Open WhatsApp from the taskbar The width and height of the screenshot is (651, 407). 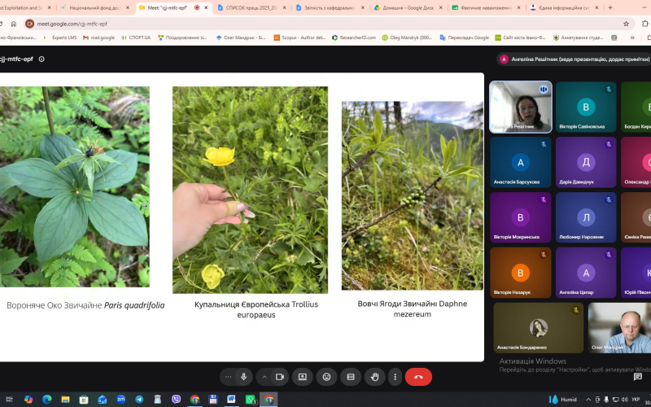250,400
